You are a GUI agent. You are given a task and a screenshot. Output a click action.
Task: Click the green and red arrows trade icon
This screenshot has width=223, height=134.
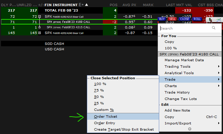210,20
